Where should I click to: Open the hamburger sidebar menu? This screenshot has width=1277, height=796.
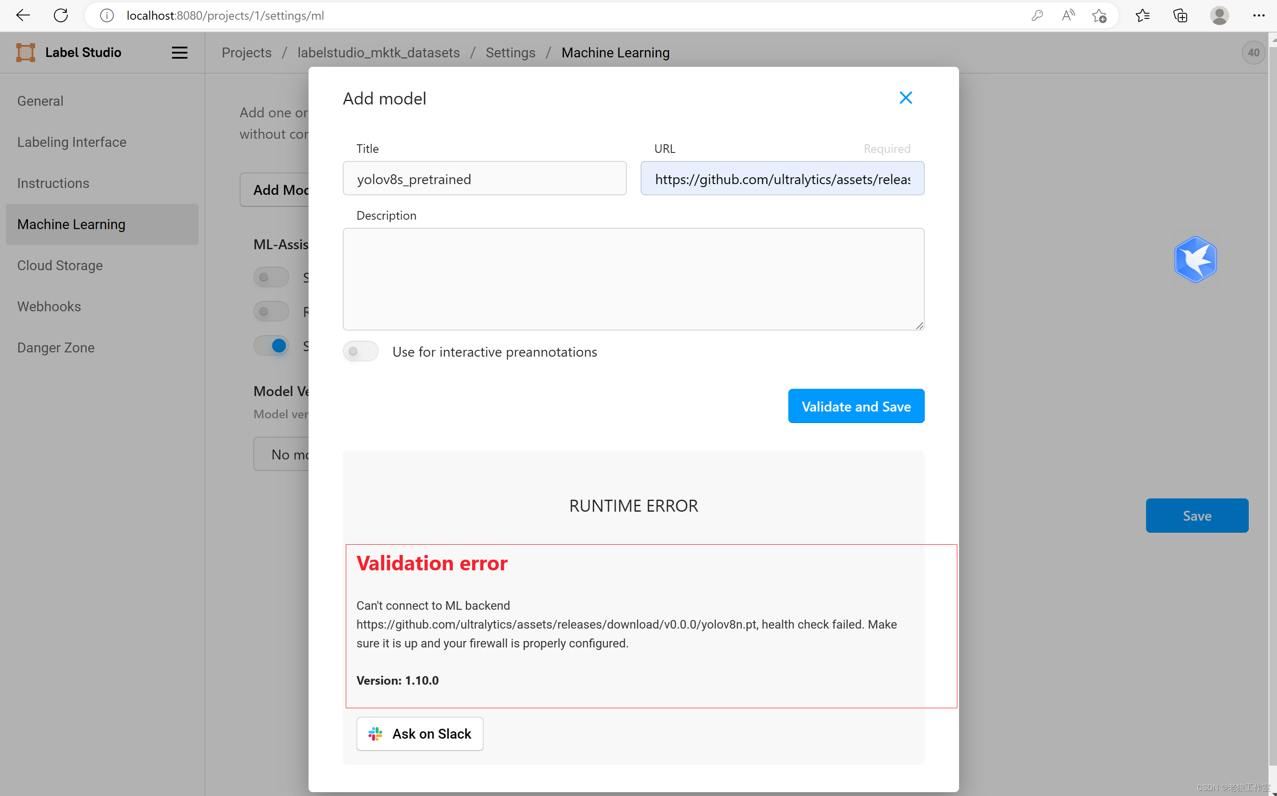point(179,53)
